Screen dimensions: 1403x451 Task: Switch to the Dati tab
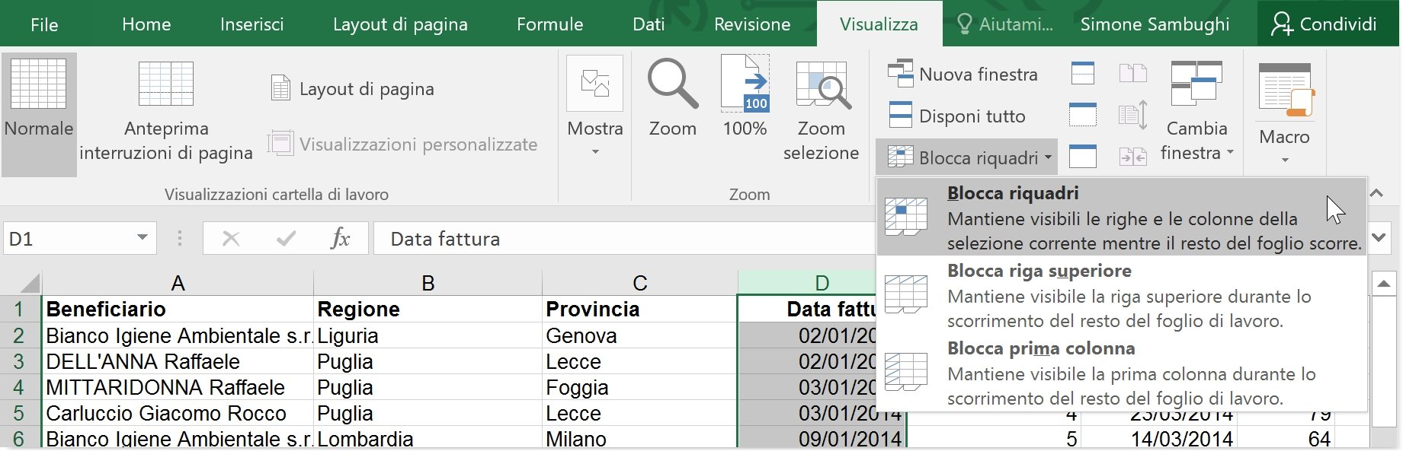649,24
